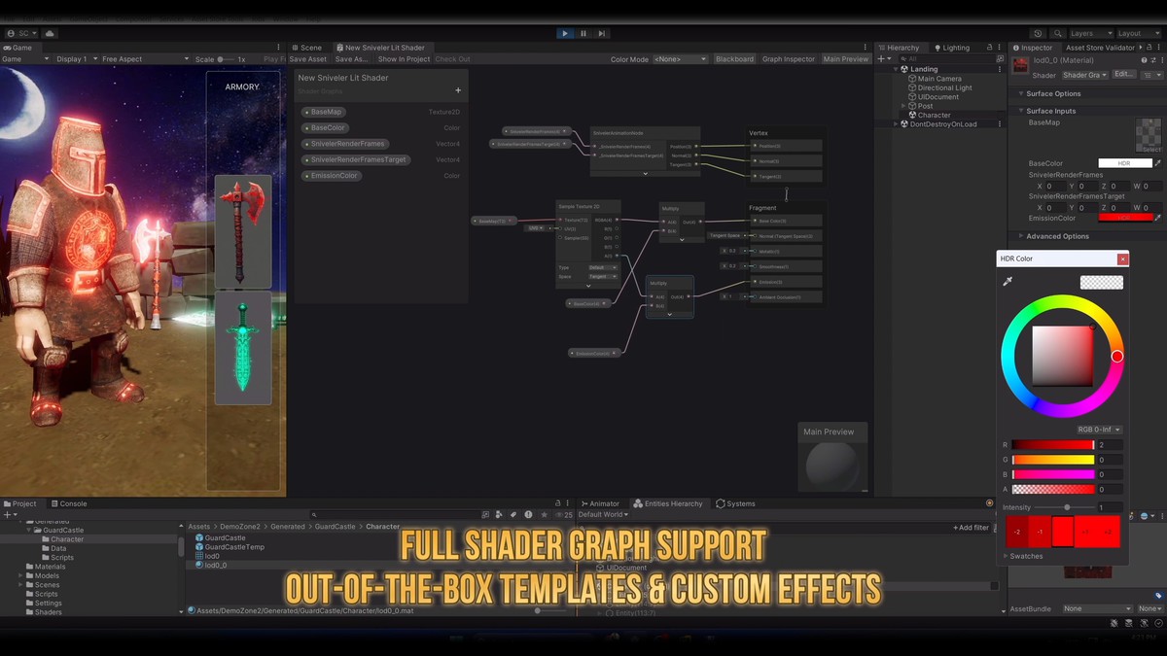Click Project log-errors exclamation icon

pos(528,514)
